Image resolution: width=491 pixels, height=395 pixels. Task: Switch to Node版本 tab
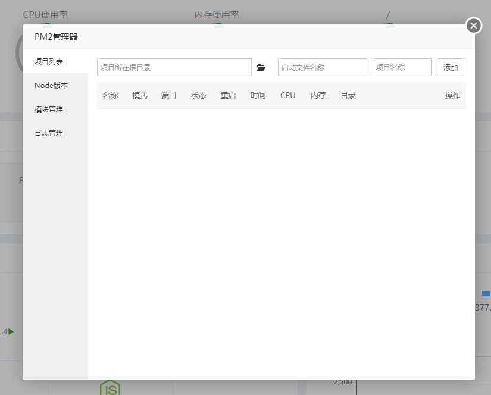coord(55,86)
